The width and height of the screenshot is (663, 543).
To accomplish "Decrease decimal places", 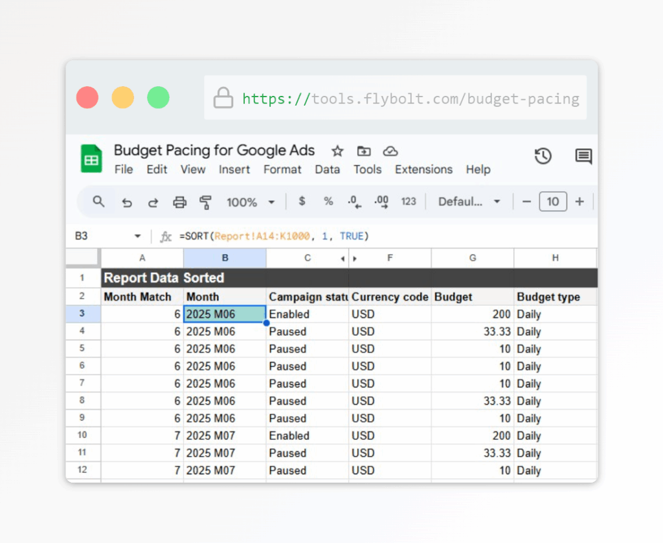I will [x=354, y=202].
